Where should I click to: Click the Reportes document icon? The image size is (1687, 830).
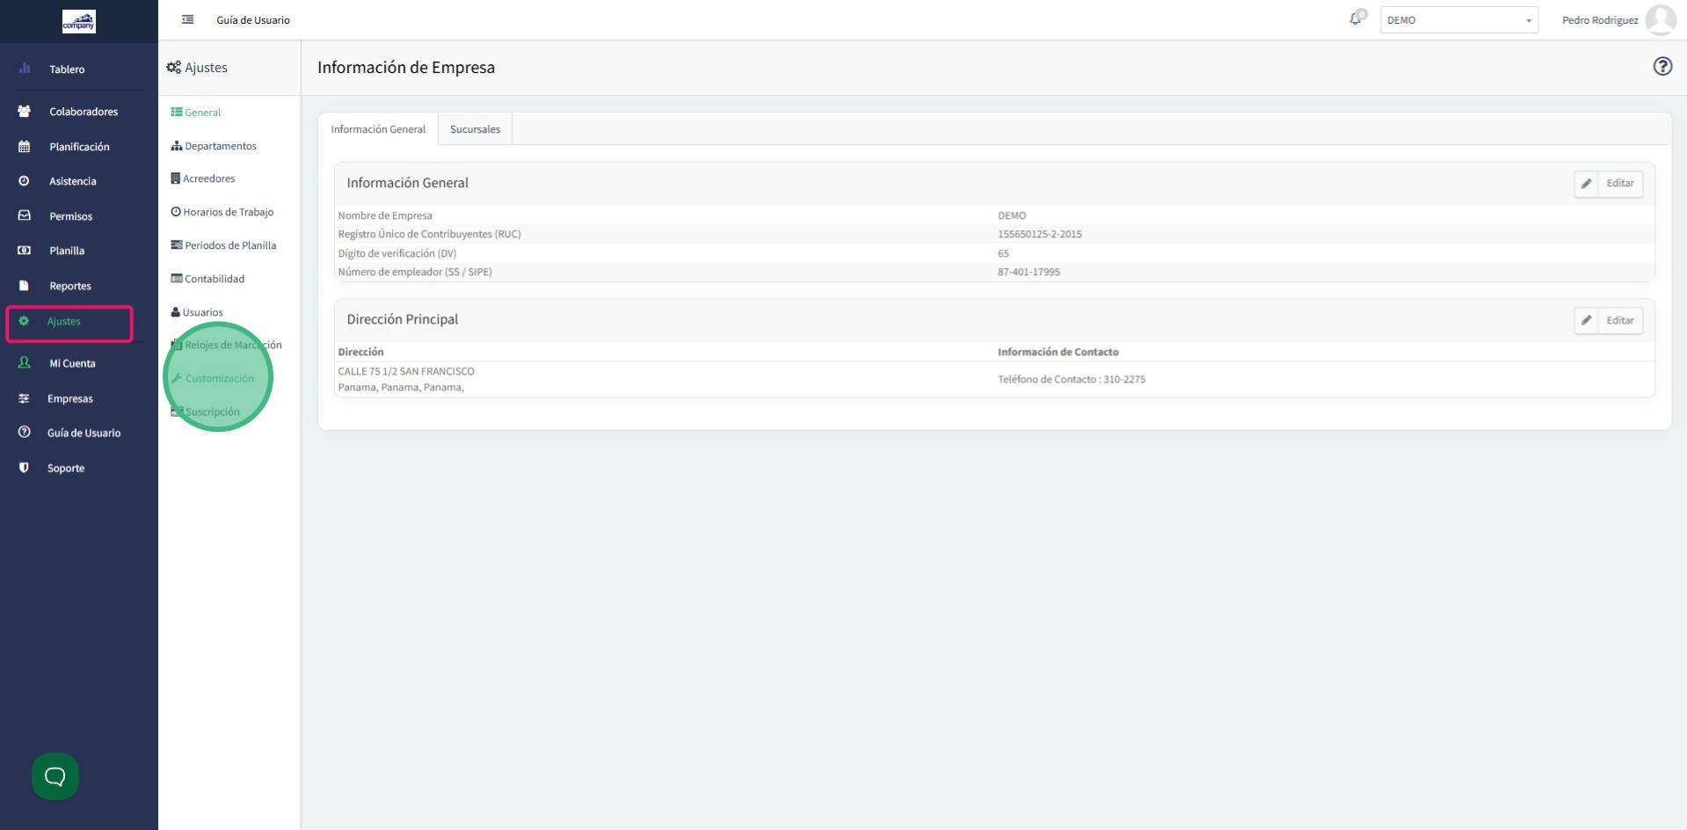coord(25,286)
